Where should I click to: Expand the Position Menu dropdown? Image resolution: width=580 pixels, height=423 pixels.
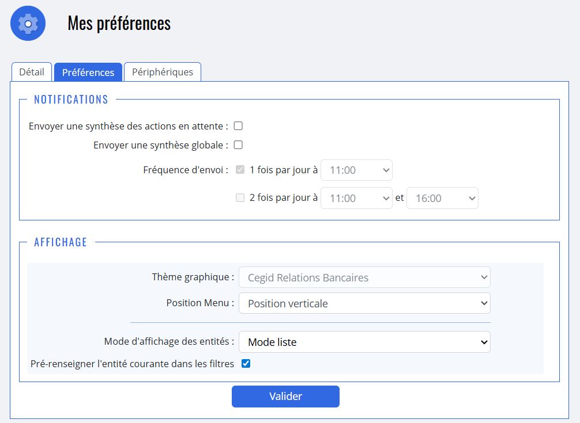[364, 303]
